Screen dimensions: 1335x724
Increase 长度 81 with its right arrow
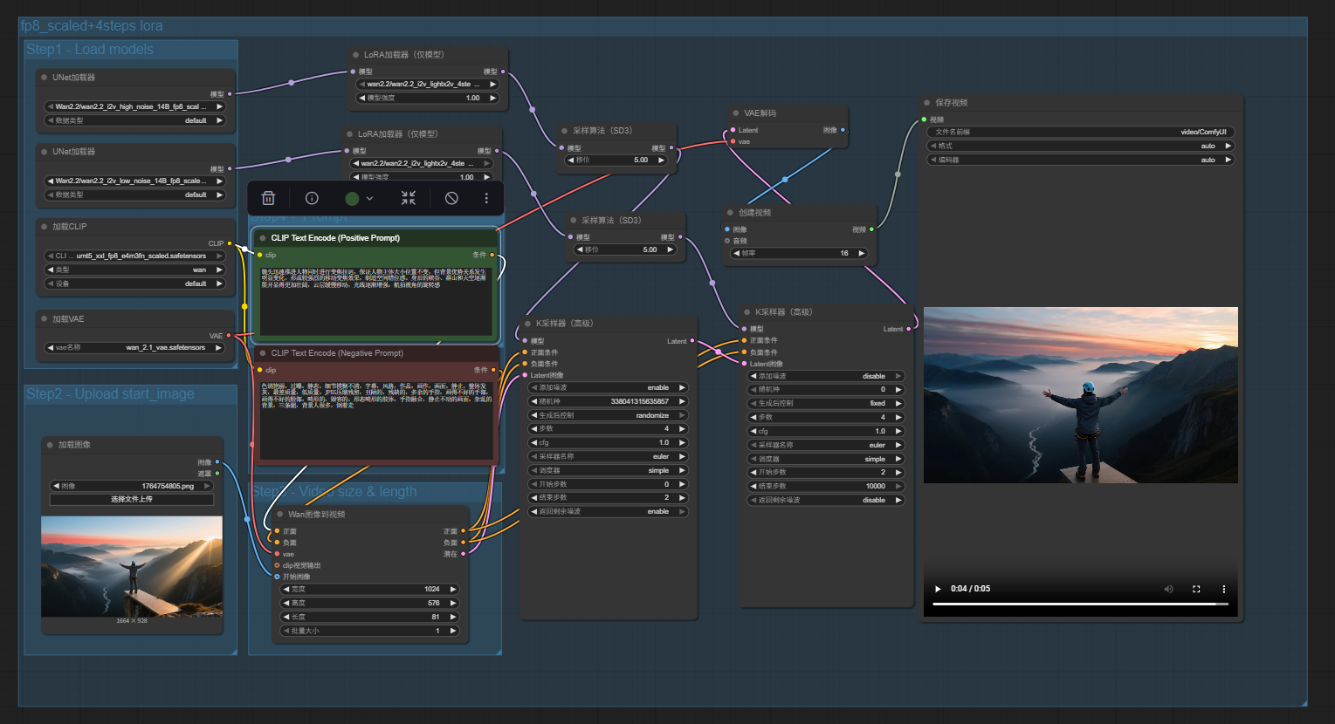pos(453,618)
